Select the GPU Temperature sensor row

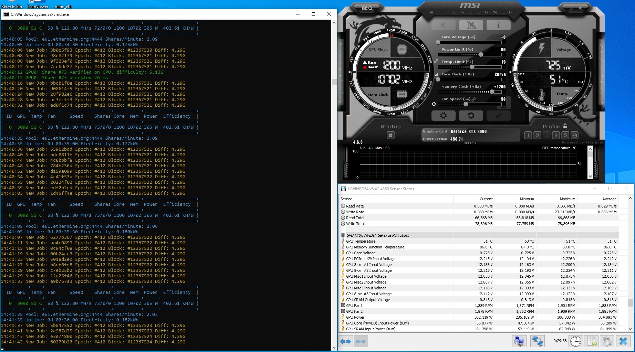click(479, 241)
